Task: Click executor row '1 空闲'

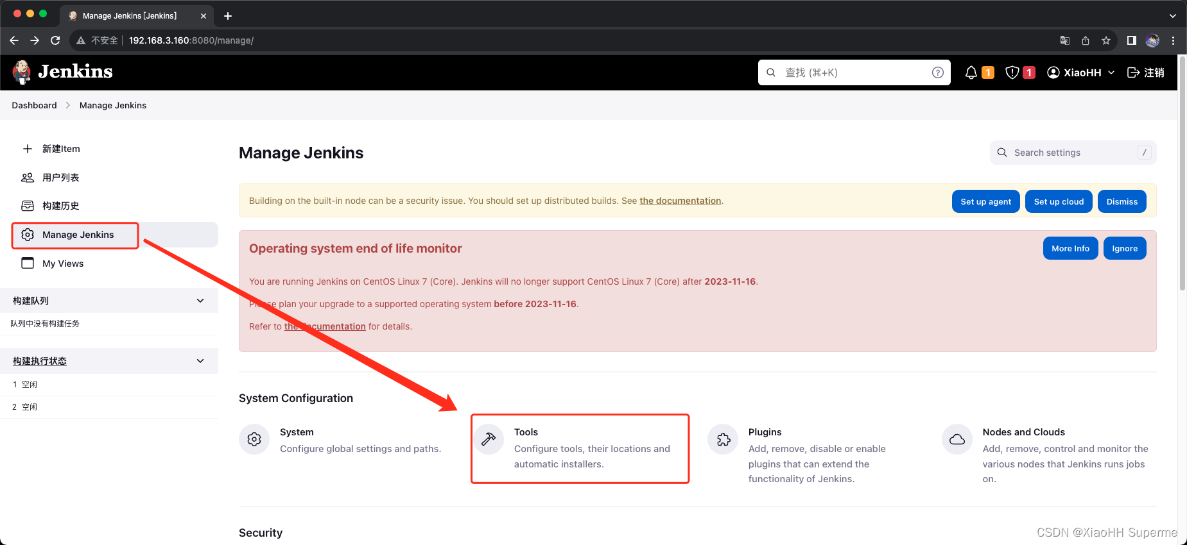Action: coord(109,385)
